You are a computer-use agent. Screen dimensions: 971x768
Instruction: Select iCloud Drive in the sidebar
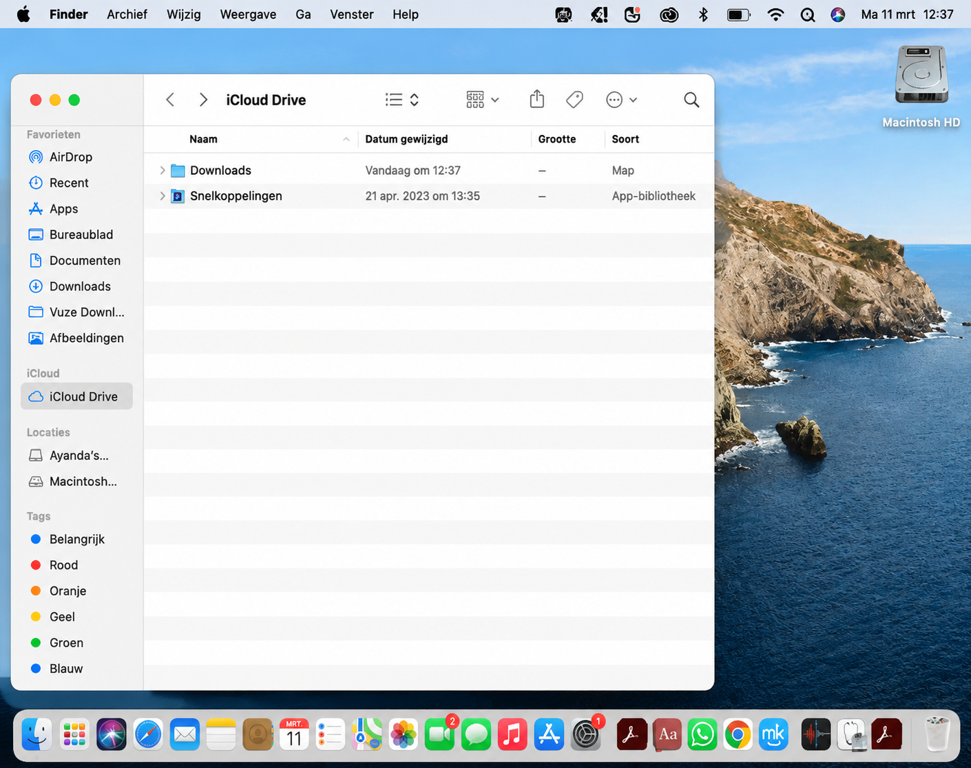pyautogui.click(x=76, y=396)
